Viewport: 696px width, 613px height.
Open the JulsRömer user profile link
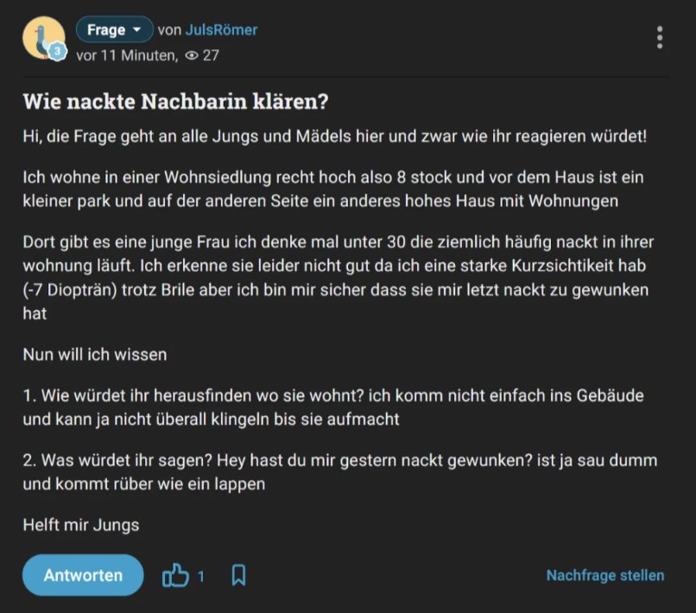pos(221,30)
